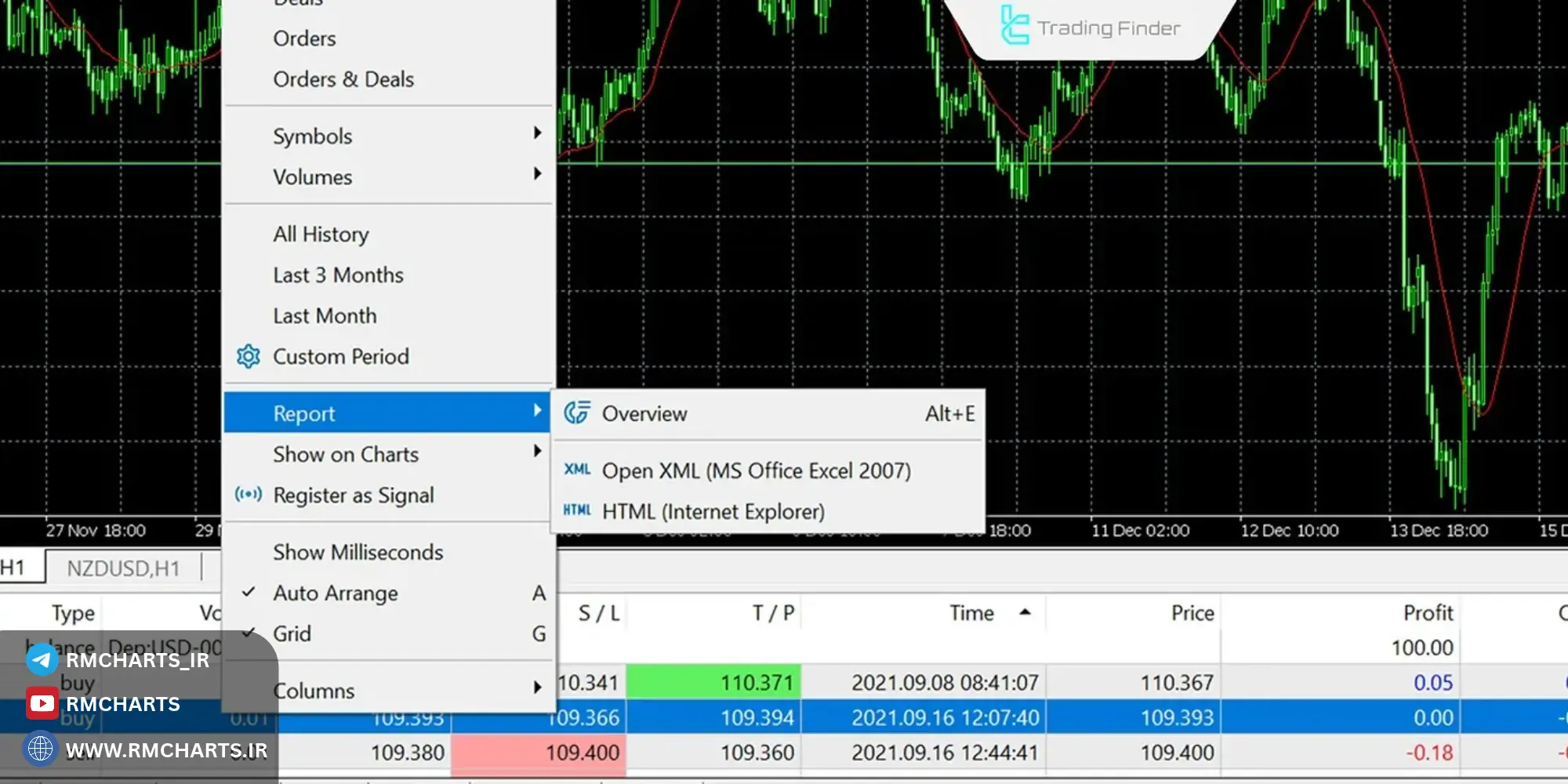The width and height of the screenshot is (1568, 784).
Task: Open Overview report
Action: click(768, 413)
